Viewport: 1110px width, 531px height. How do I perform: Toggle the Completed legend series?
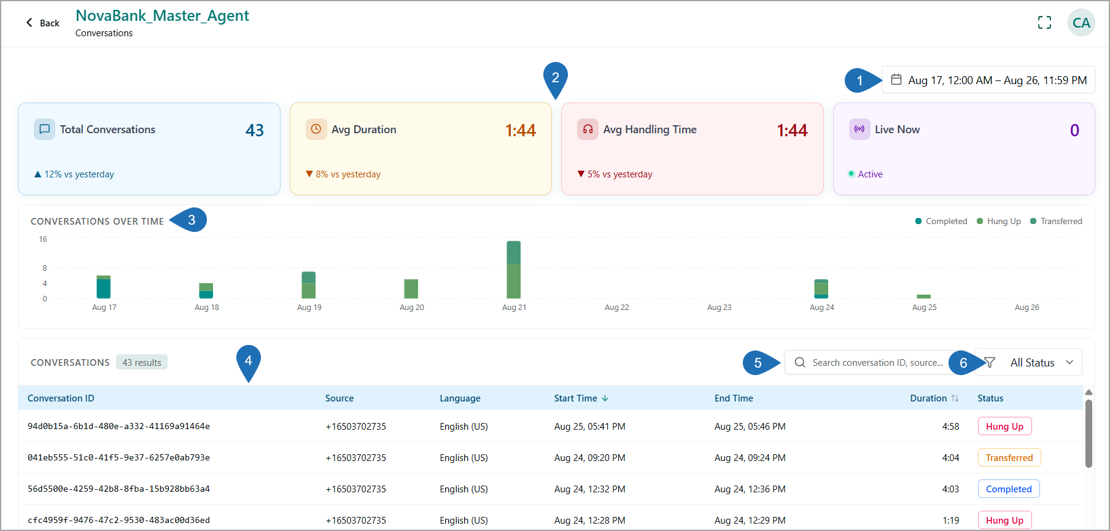click(941, 221)
